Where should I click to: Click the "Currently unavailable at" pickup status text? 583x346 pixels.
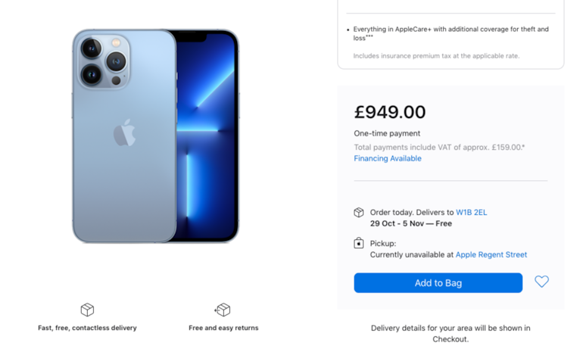(411, 255)
